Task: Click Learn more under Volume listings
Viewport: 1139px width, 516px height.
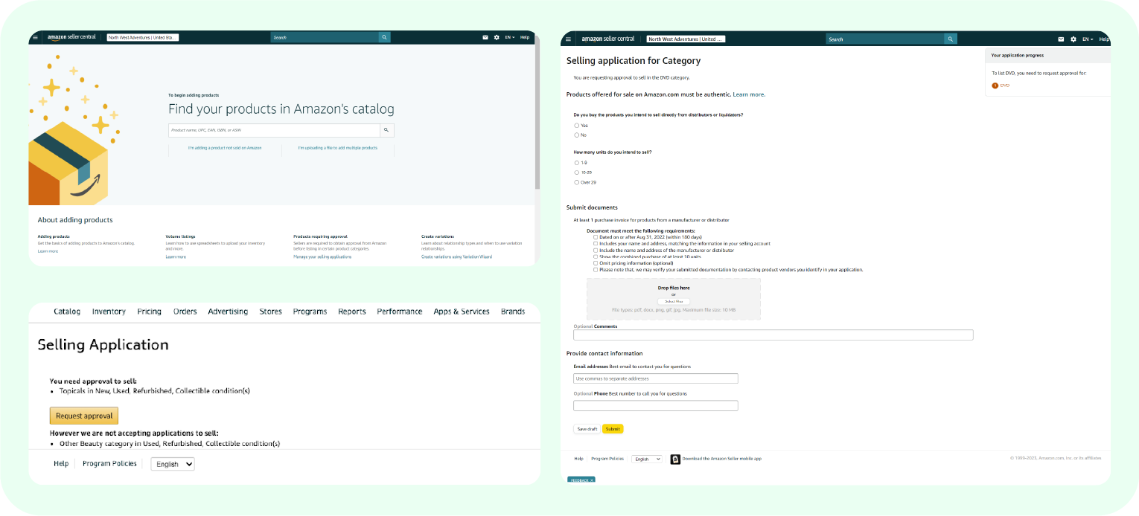Action: pyautogui.click(x=176, y=257)
